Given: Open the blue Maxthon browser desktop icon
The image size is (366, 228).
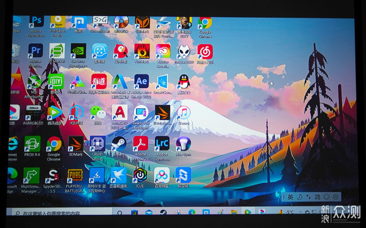Looking at the screenshot, I should [79, 22].
